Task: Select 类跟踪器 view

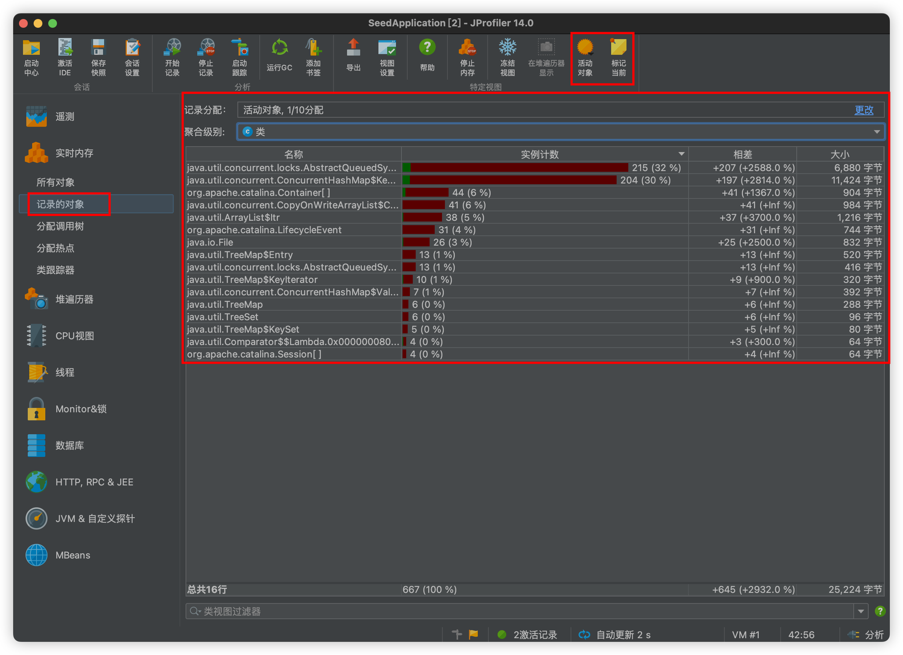Action: click(x=56, y=270)
